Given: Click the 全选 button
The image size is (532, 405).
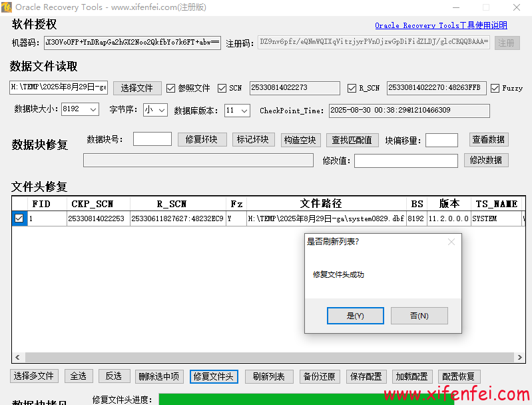Looking at the screenshot, I should pos(79,376).
